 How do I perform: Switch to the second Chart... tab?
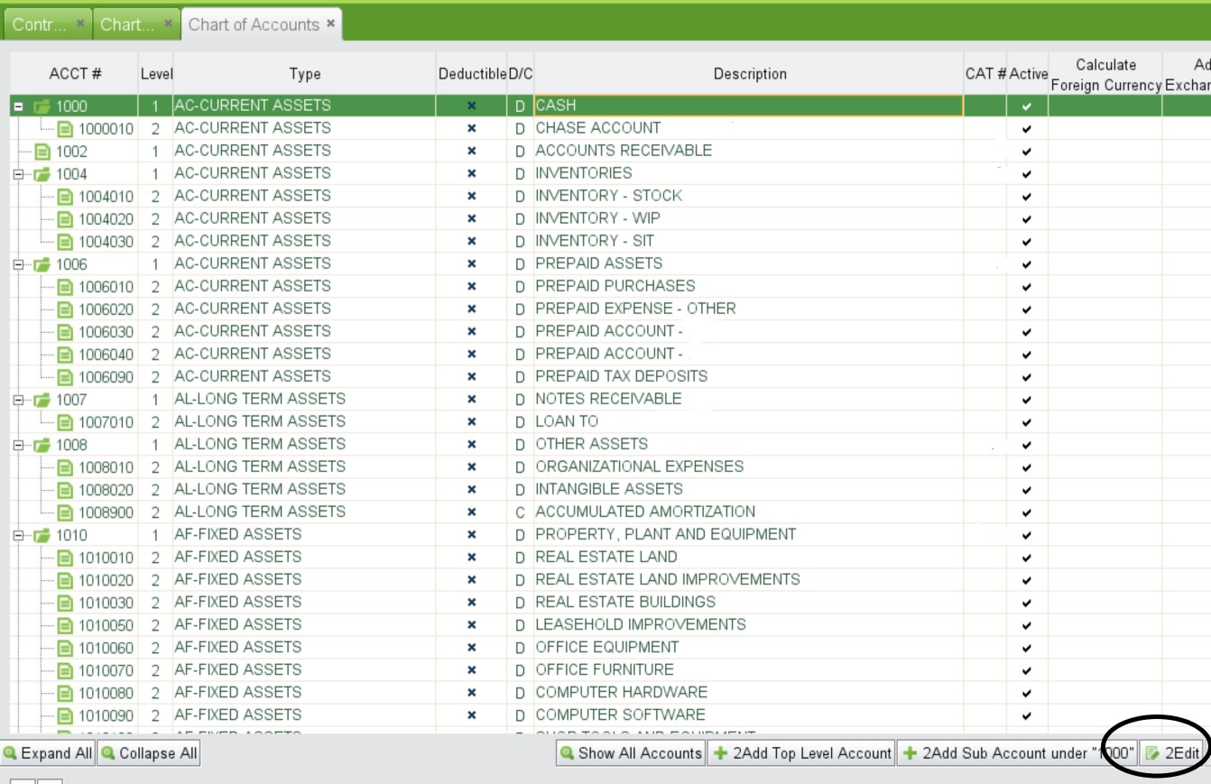pyautogui.click(x=126, y=24)
